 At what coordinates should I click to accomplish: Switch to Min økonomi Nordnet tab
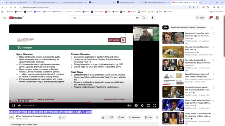pyautogui.click(x=129, y=2)
